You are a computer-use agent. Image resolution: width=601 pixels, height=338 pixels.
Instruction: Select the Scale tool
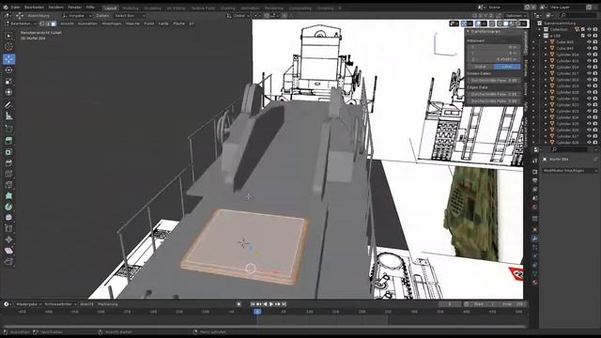[x=8, y=82]
